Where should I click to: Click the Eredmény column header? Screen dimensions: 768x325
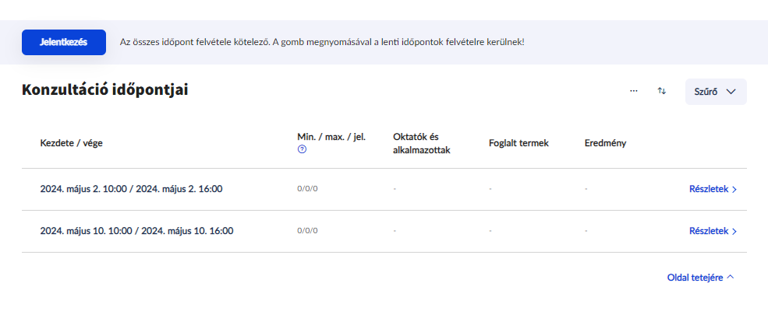pyautogui.click(x=605, y=143)
